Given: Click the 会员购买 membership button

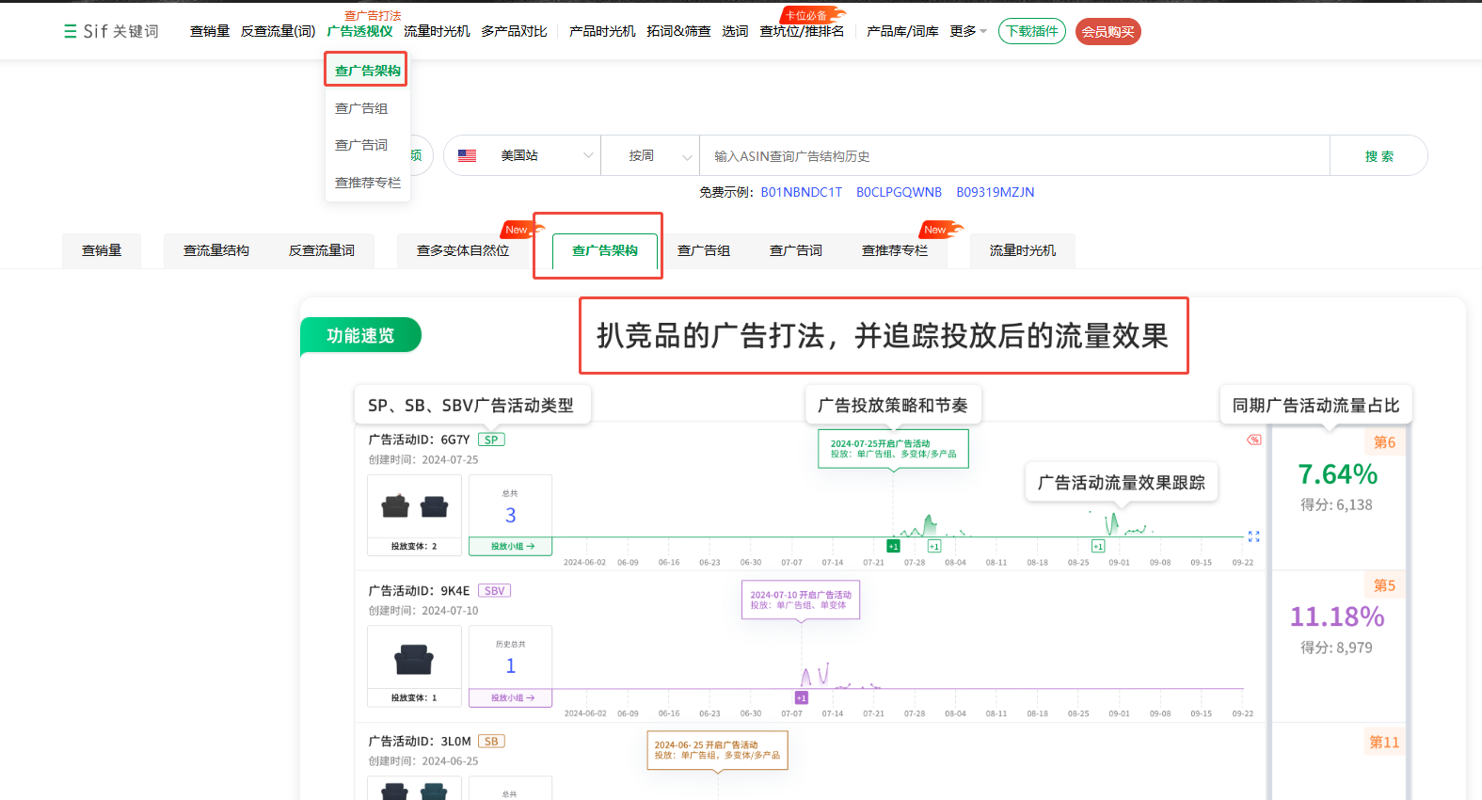Looking at the screenshot, I should click(x=1108, y=32).
